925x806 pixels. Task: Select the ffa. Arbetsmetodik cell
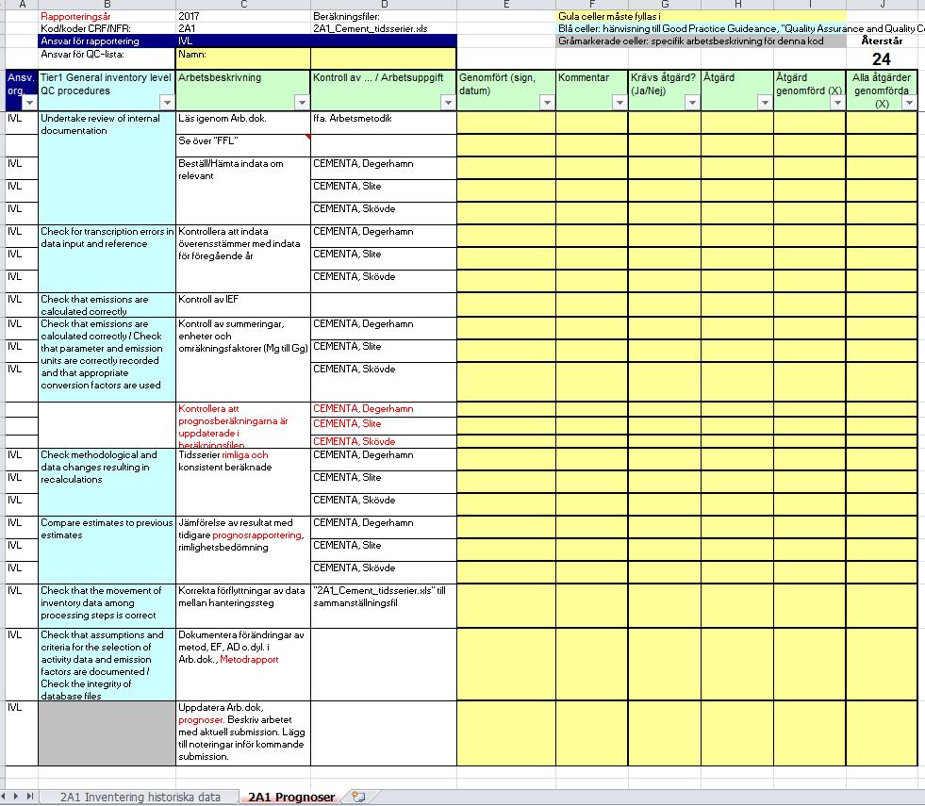pos(384,123)
